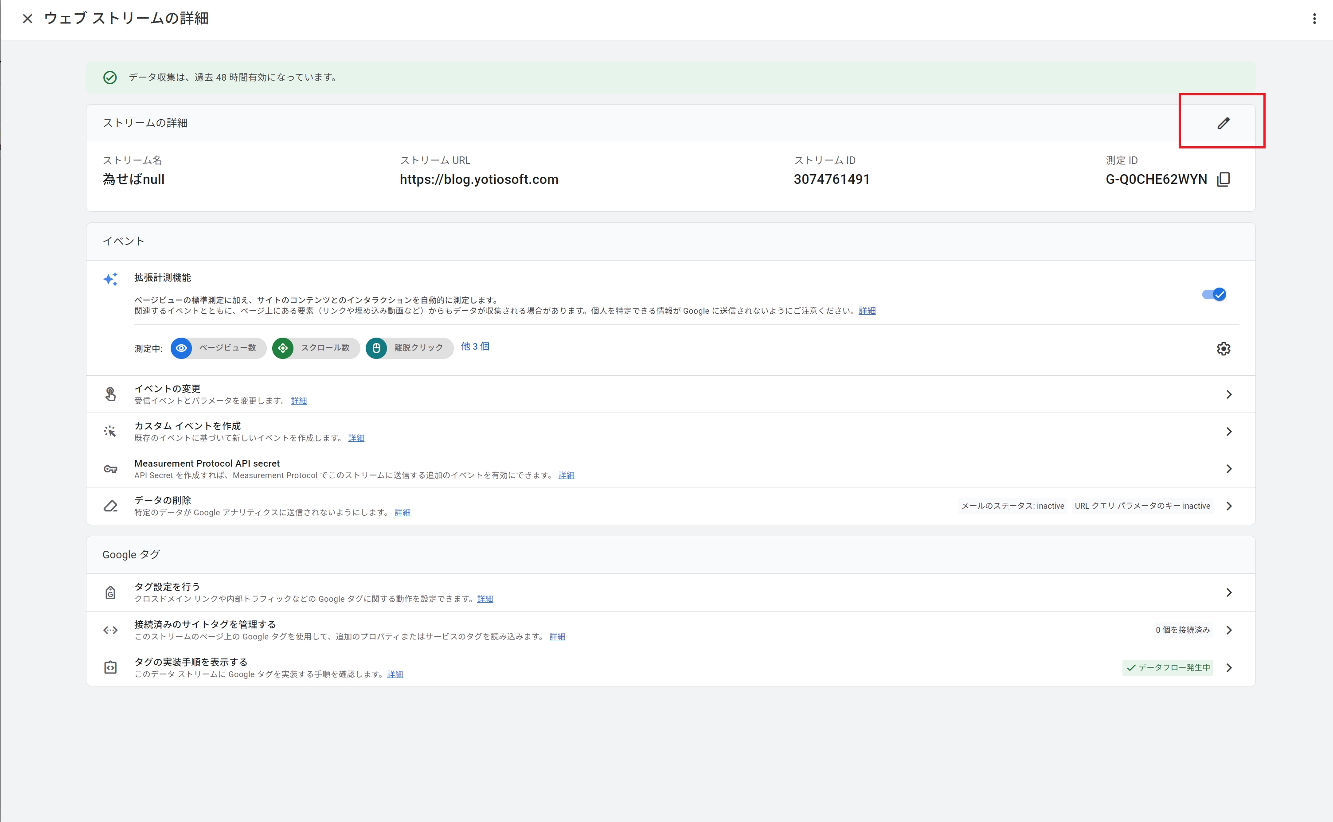Expand the イベントの変更 row chevron
This screenshot has width=1333, height=822.
coord(1228,394)
